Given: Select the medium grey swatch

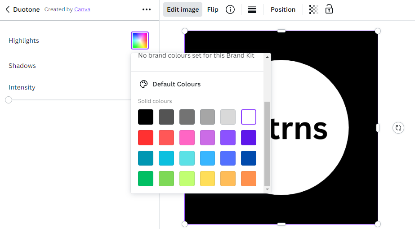Looking at the screenshot, I should (x=187, y=117).
